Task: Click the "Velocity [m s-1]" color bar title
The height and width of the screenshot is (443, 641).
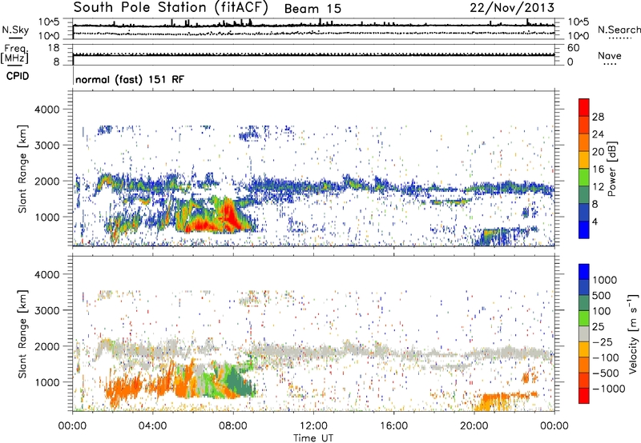Action: point(633,333)
